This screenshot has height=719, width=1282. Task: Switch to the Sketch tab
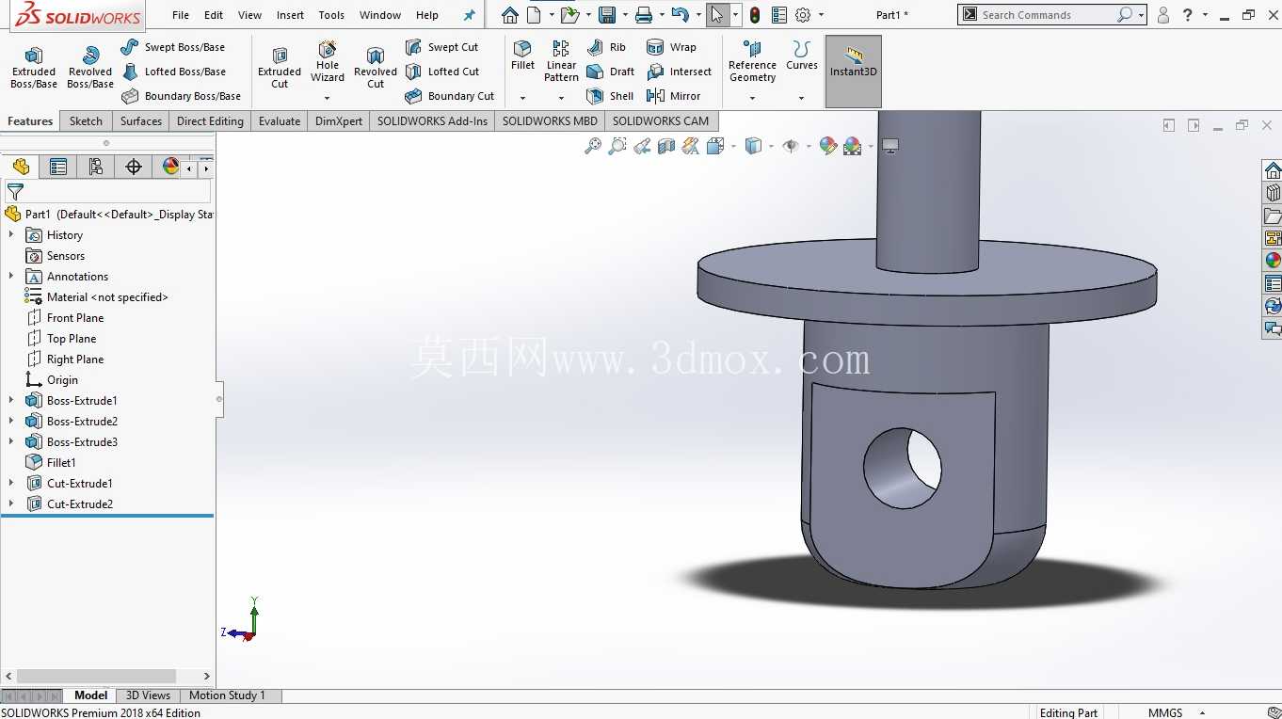(x=86, y=120)
